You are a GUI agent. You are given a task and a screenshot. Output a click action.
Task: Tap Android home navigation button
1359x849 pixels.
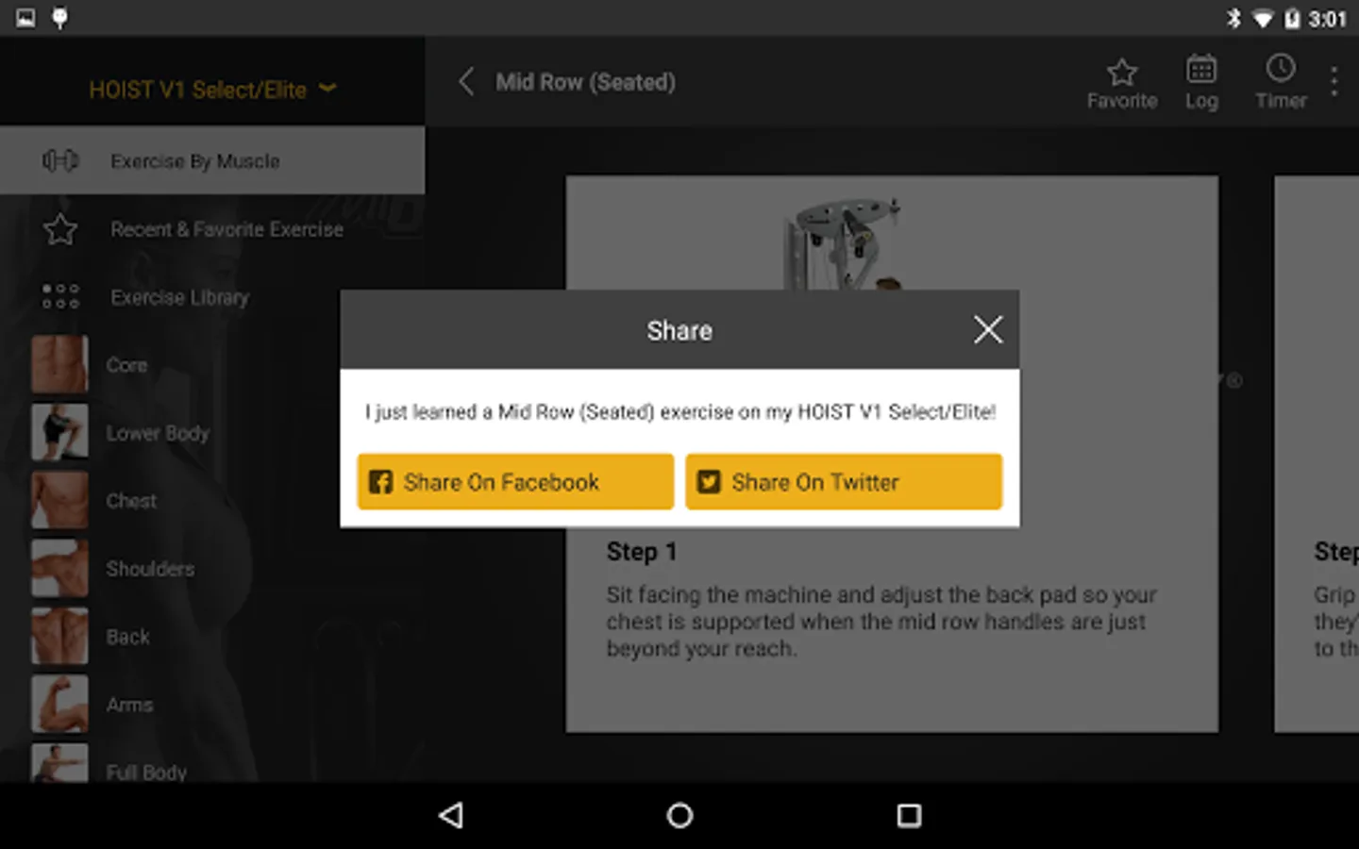pos(679,815)
